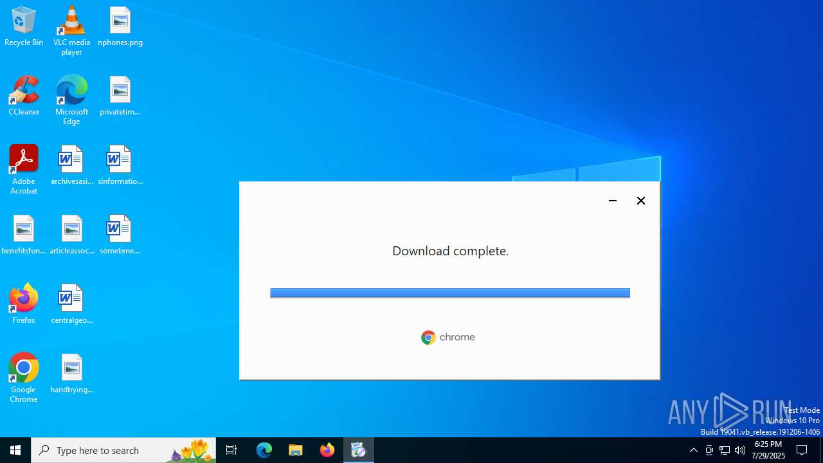Activate the Chrome installer taskbar button
The image size is (823, 463).
pos(359,450)
